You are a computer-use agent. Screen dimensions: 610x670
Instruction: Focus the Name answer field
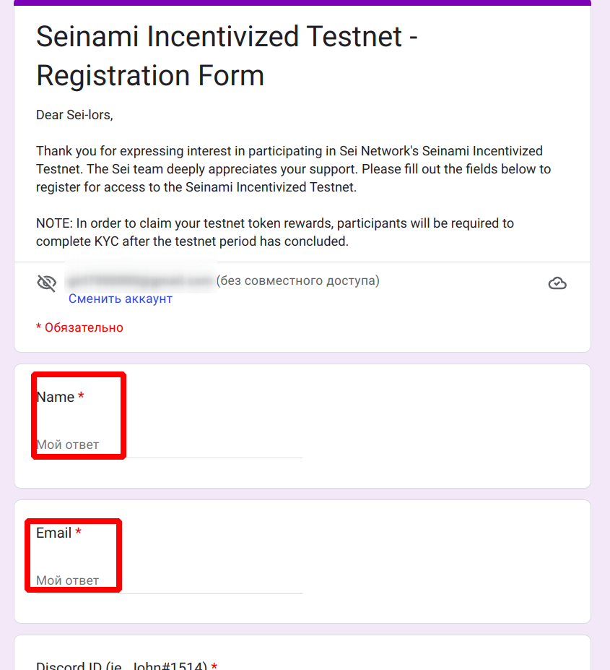point(169,444)
